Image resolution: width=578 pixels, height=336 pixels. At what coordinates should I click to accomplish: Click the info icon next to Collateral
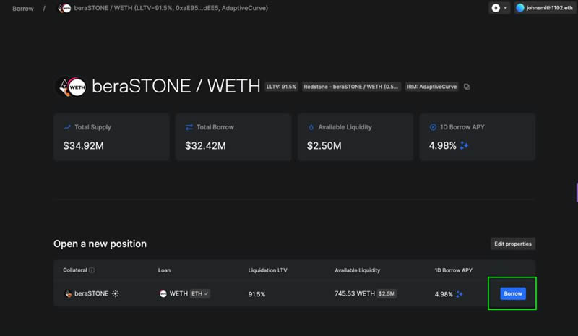pos(92,270)
